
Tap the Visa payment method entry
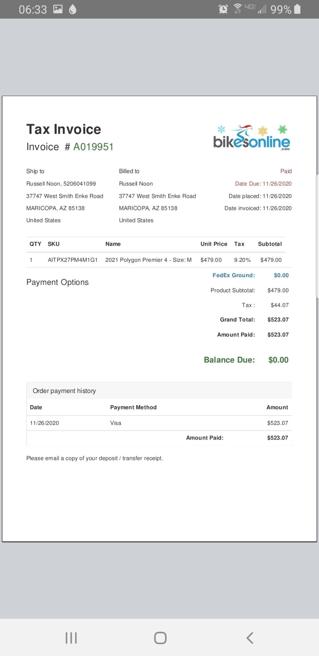point(116,423)
